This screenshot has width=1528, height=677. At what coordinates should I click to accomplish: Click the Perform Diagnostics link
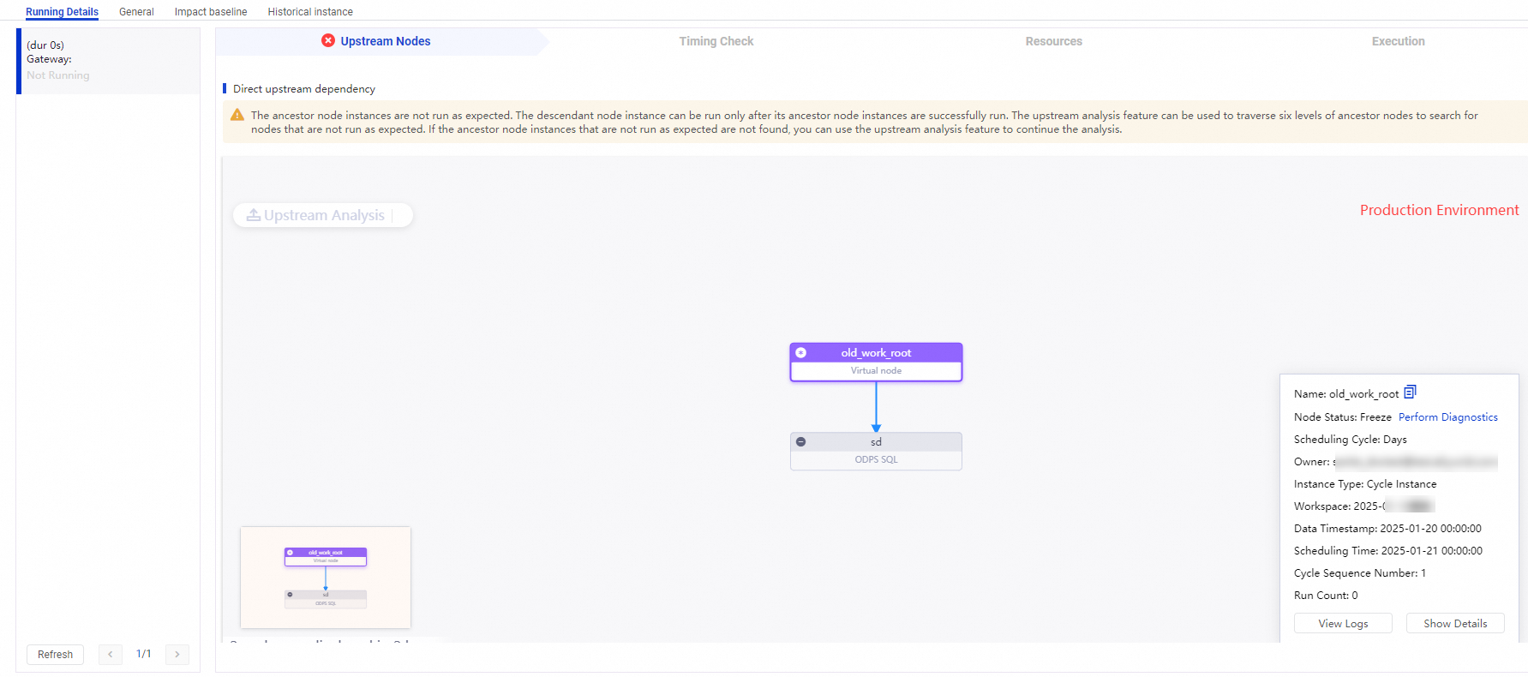pos(1448,417)
